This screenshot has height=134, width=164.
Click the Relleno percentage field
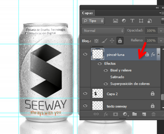(x=151, y=41)
